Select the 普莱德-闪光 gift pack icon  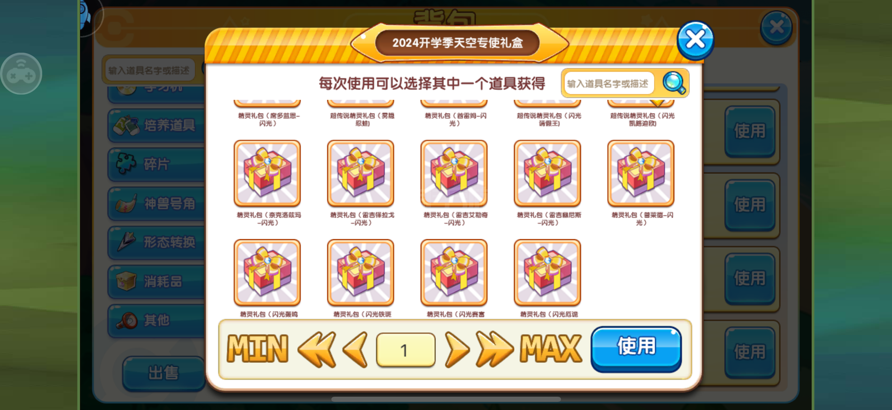(x=641, y=173)
